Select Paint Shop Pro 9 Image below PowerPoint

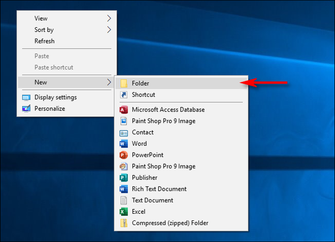(x=163, y=166)
